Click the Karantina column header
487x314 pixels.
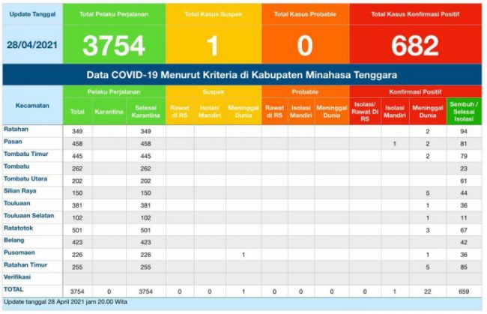(x=108, y=112)
